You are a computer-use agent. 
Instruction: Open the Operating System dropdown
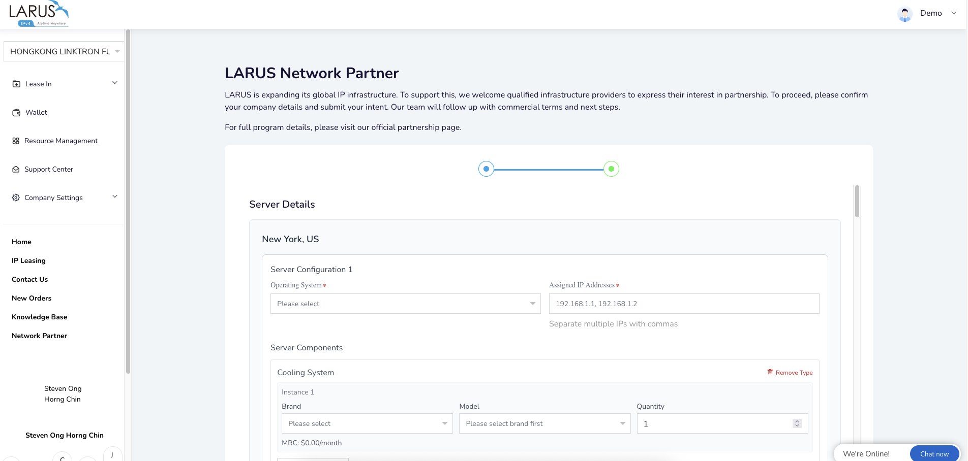[x=406, y=304]
